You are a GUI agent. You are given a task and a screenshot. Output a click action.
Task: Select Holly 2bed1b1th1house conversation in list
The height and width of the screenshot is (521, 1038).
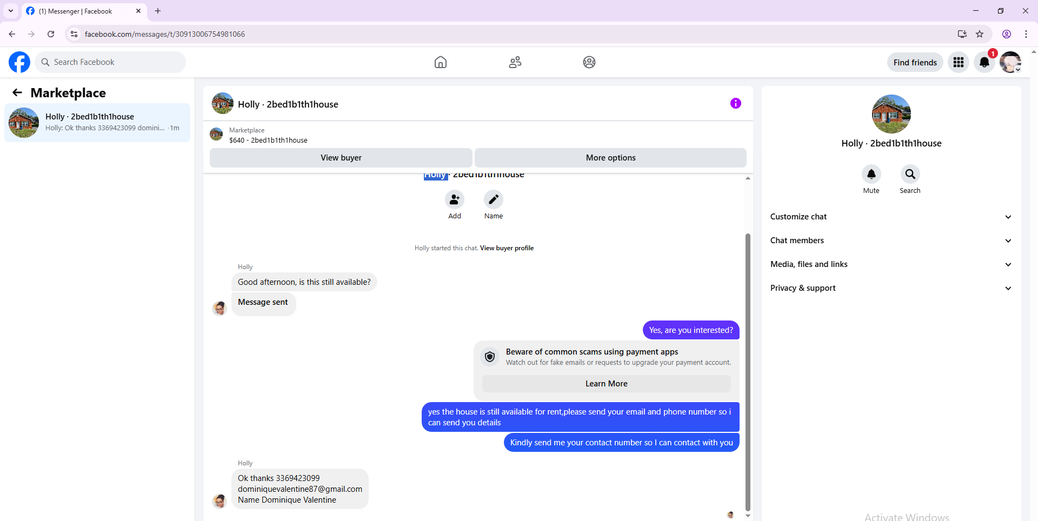(97, 123)
